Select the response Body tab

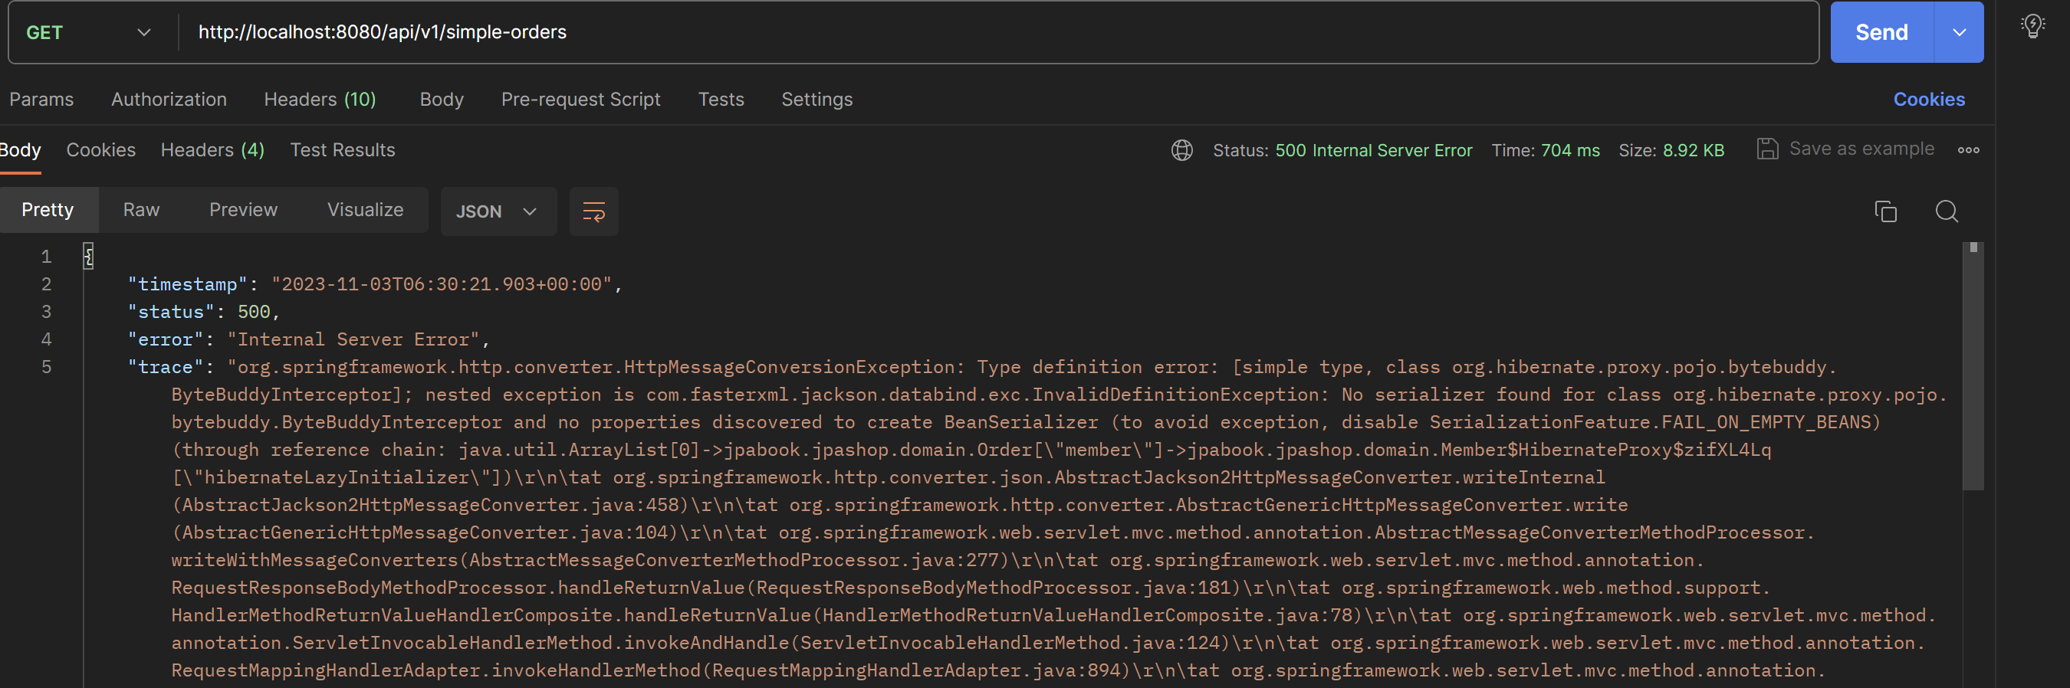point(20,150)
